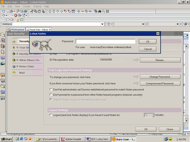Click the Change Password... button
This screenshot has width=190, height=142.
160,77
